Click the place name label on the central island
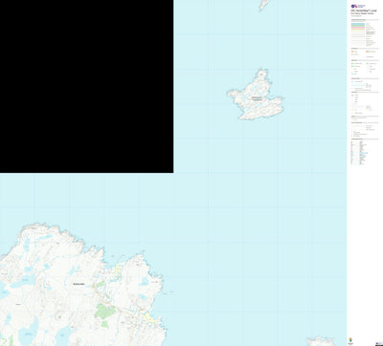383x346 pixels. 257,98
